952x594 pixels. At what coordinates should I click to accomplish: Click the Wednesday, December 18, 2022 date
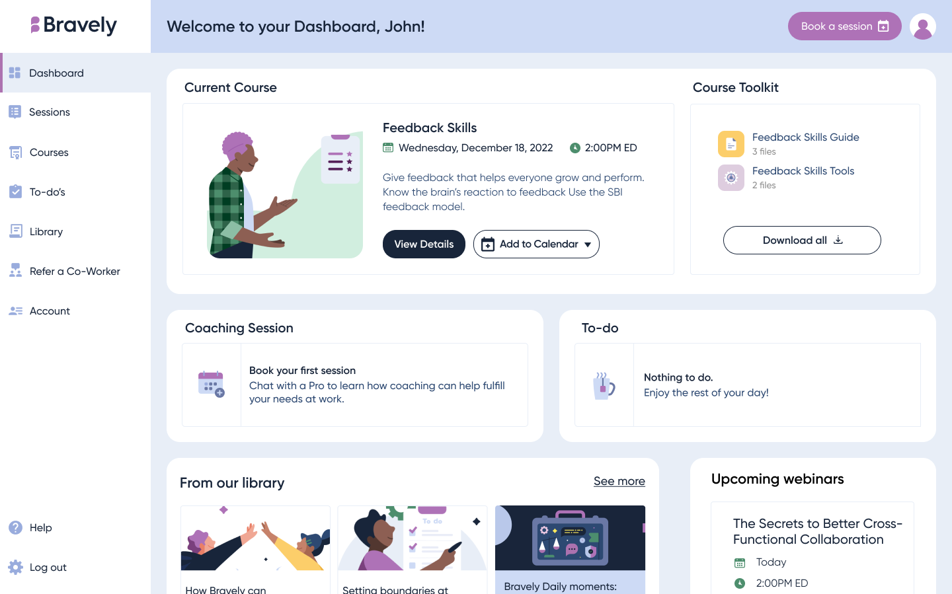pyautogui.click(x=476, y=148)
